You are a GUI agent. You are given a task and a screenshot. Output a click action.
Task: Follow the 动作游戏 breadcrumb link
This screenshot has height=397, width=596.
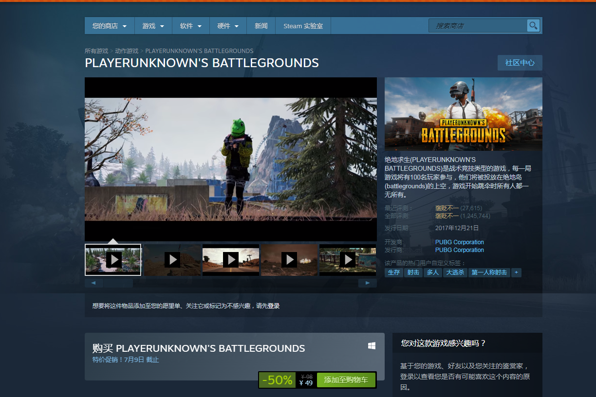[127, 51]
